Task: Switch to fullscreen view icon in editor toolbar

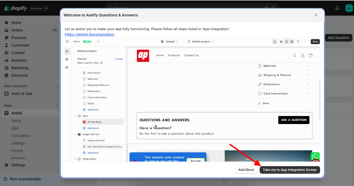Action: point(291,41)
